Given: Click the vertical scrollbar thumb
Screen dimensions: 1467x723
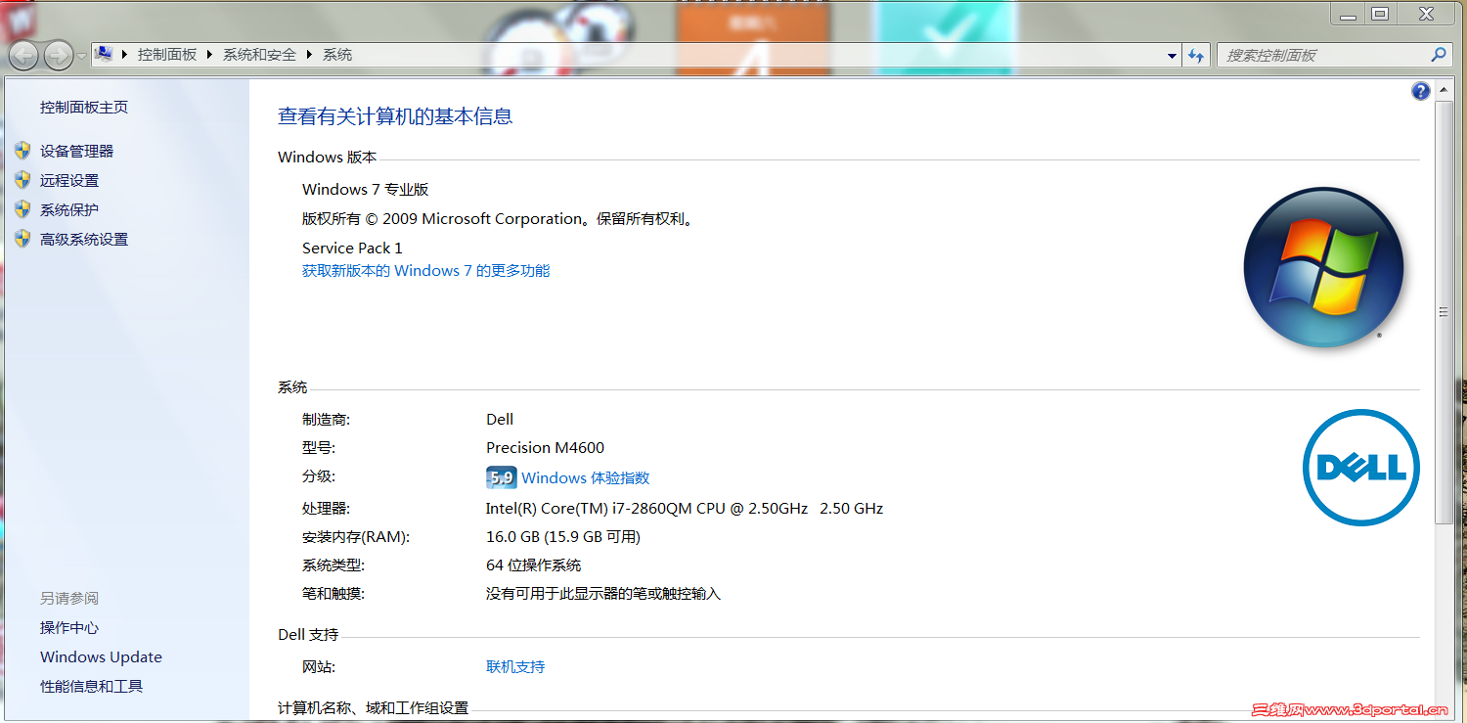Looking at the screenshot, I should click(x=1444, y=312).
